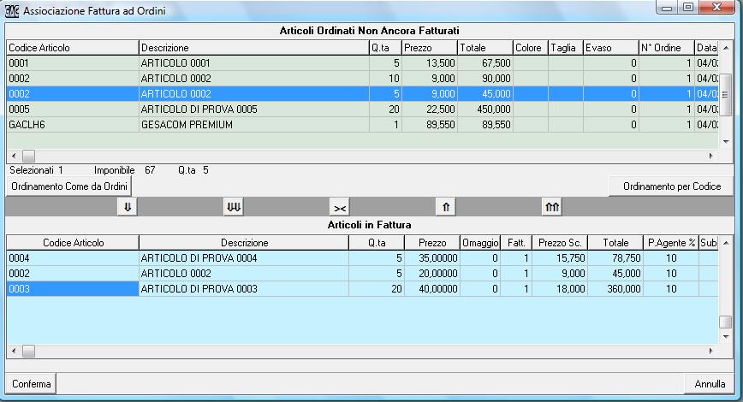Select row ARTICOLO 0001 in ordered items
The width and height of the screenshot is (743, 402).
(362, 63)
